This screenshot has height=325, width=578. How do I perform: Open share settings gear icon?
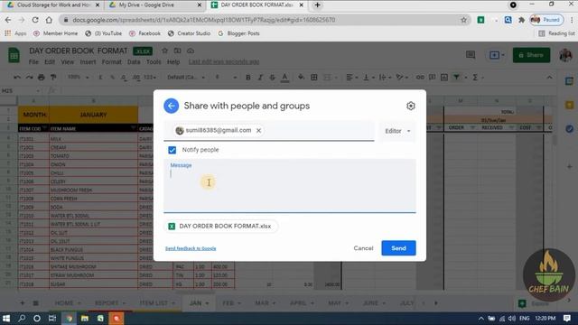point(411,107)
